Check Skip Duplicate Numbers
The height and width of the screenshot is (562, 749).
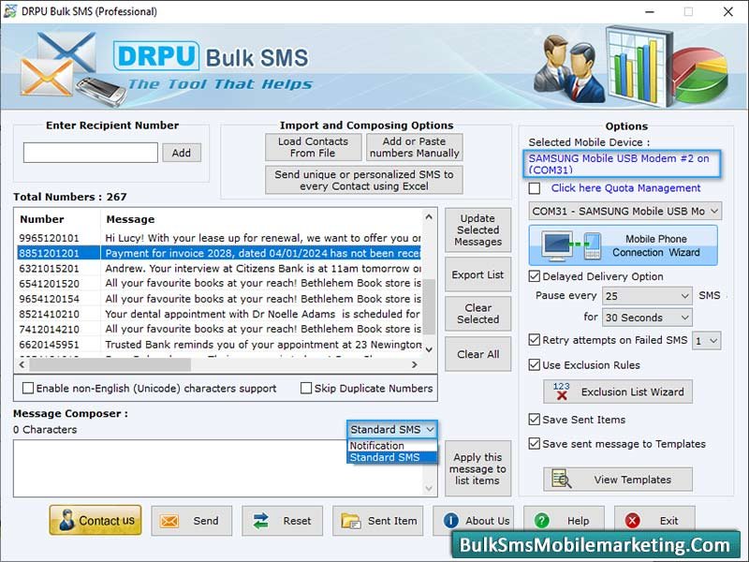pos(306,388)
